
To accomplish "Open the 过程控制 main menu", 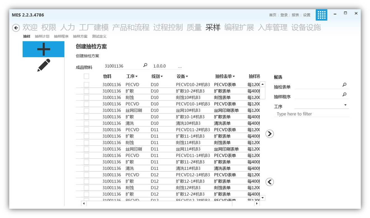I will [x=168, y=27].
